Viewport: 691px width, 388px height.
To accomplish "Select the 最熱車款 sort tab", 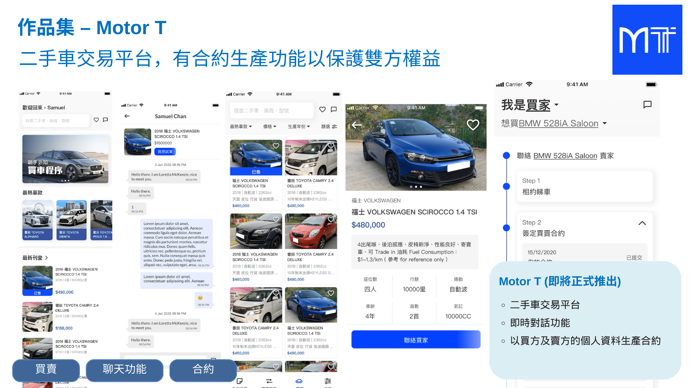I will [x=241, y=126].
